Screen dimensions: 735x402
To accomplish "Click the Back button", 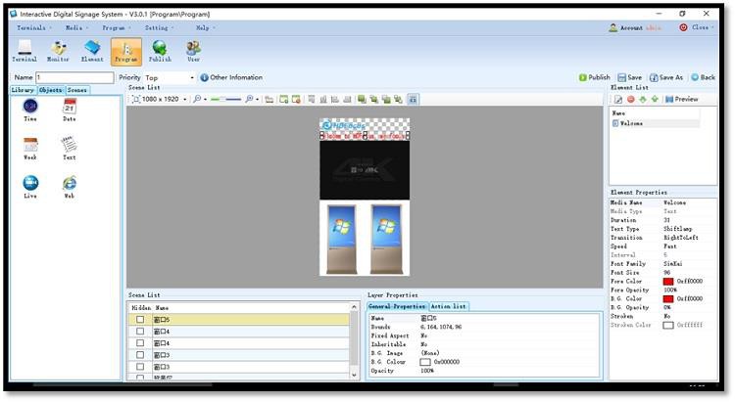I will click(703, 77).
